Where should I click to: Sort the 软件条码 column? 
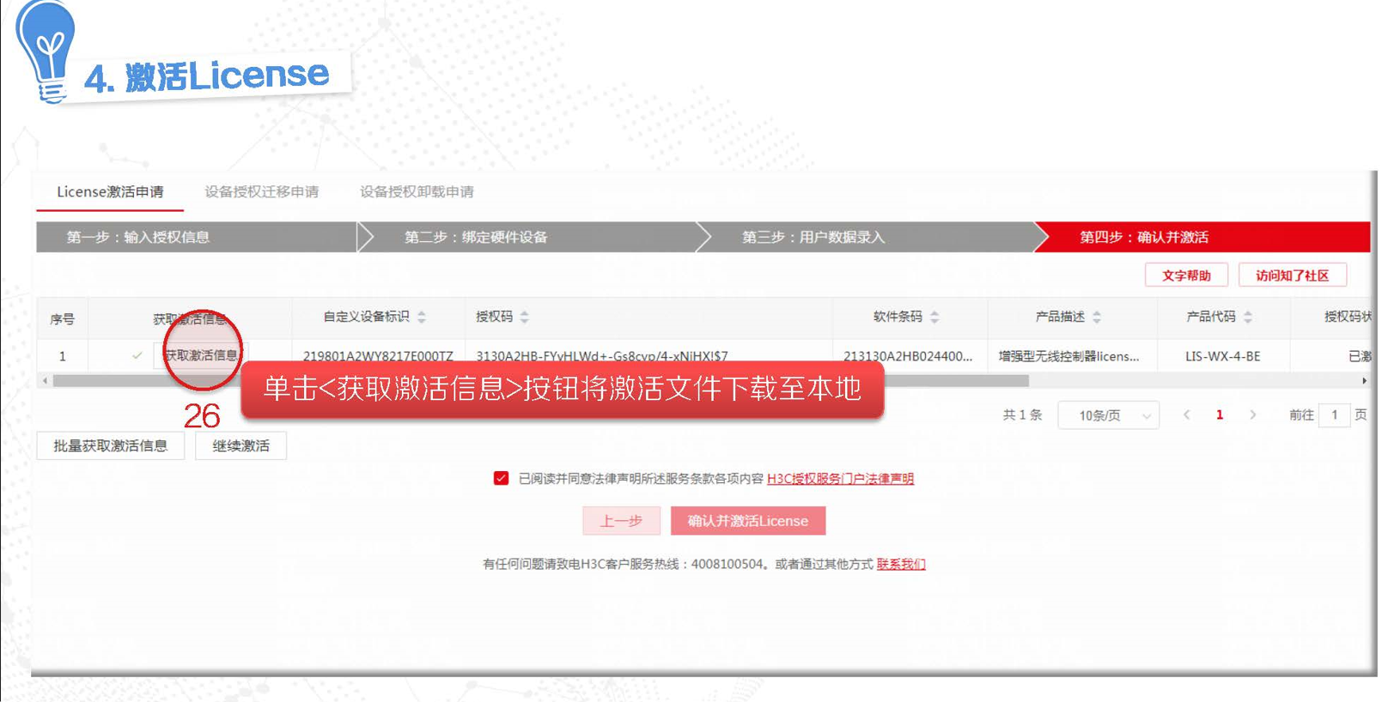pyautogui.click(x=935, y=318)
